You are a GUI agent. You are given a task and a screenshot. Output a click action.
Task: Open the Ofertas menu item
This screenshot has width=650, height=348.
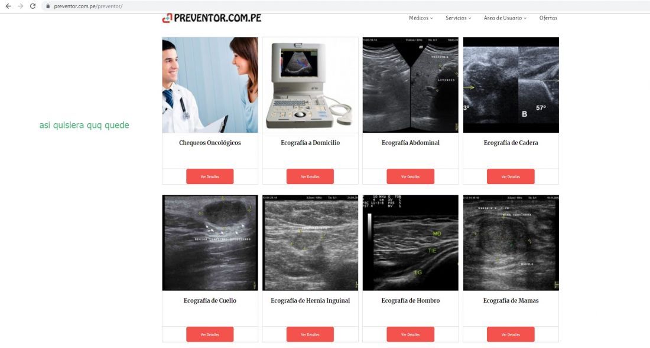point(548,18)
